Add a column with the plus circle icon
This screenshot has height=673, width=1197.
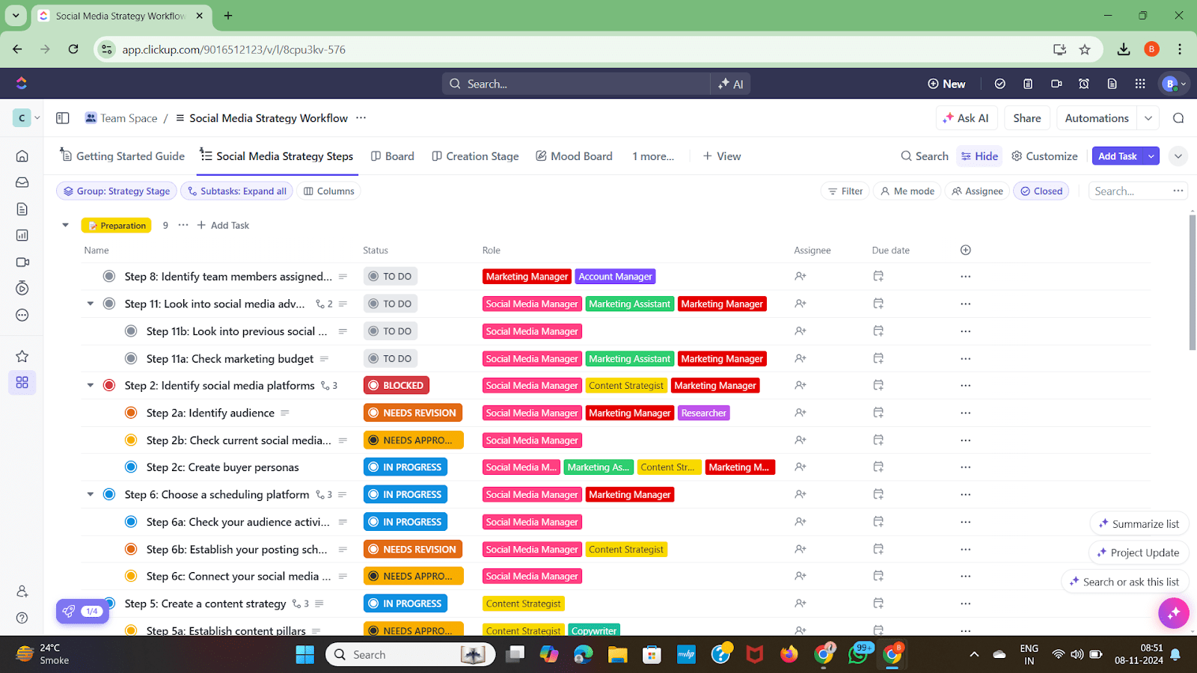pos(966,250)
